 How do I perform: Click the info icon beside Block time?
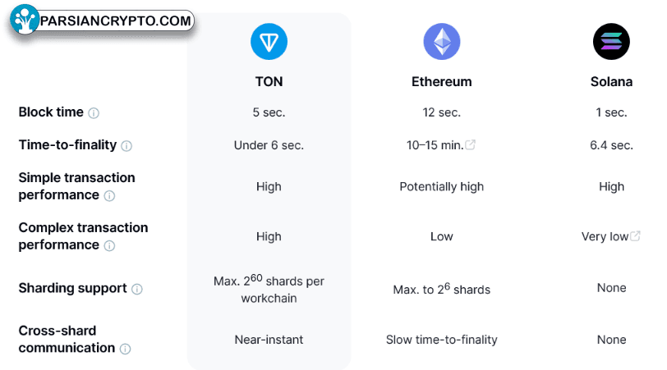(94, 113)
